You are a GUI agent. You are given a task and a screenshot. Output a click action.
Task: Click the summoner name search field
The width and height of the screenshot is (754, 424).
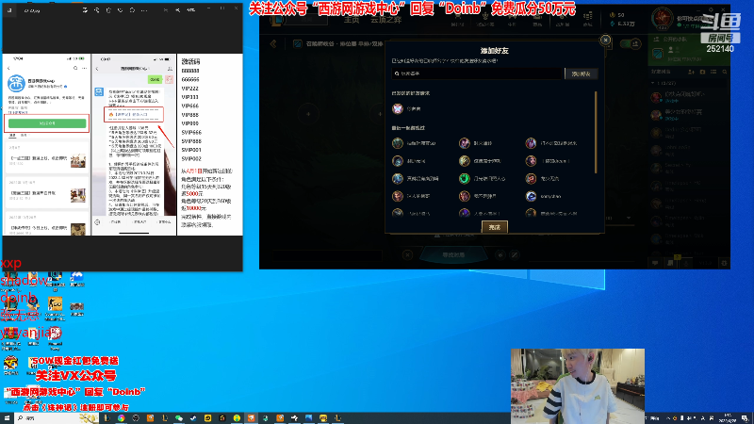point(478,73)
